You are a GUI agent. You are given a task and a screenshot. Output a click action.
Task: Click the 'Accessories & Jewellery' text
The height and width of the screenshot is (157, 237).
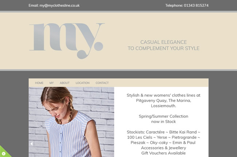164,148
